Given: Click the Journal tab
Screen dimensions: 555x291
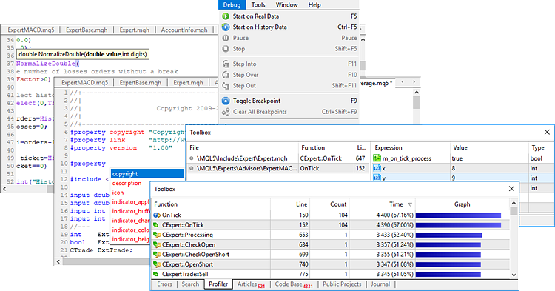Looking at the screenshot, I should [x=380, y=284].
